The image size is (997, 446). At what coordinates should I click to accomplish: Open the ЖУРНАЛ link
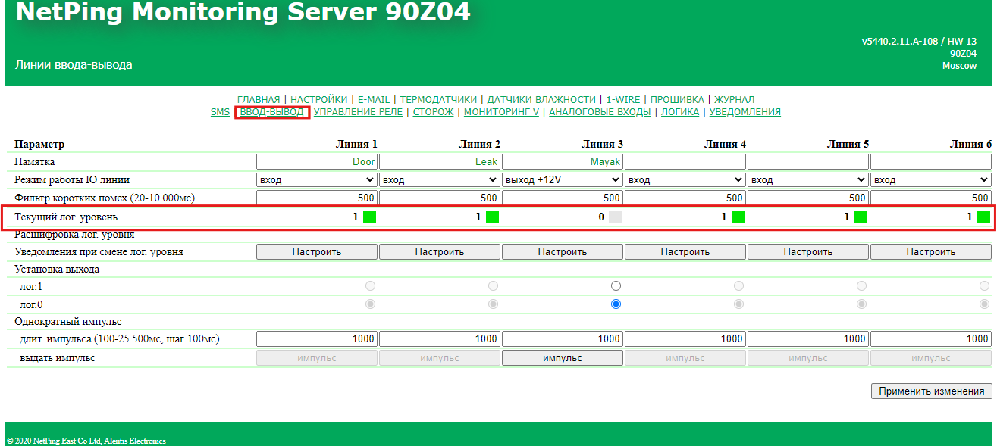(734, 100)
